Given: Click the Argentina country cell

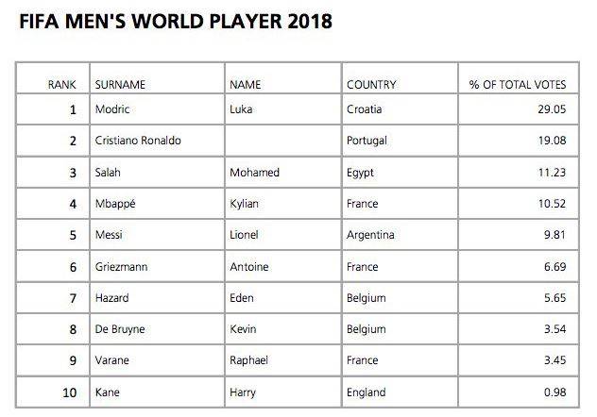Looking at the screenshot, I should click(x=370, y=235).
